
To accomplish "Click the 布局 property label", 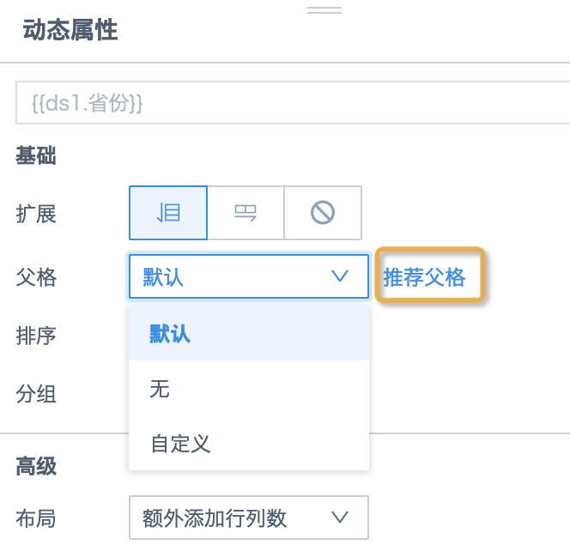I will (36, 518).
